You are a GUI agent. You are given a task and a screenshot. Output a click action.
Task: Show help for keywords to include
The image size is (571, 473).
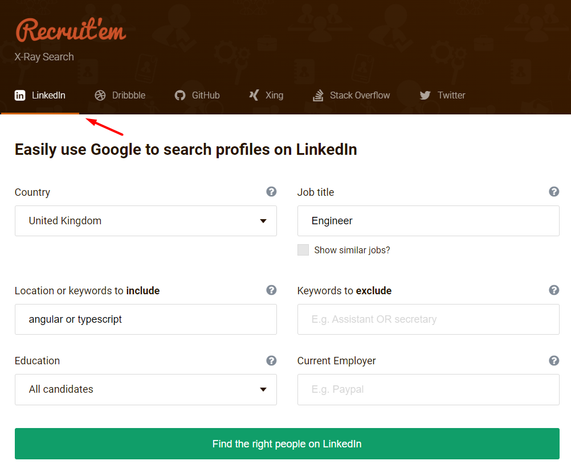pyautogui.click(x=271, y=290)
